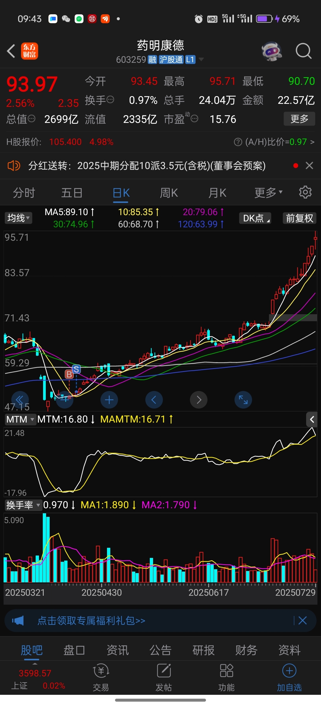Tap the turnover rate info icon
This screenshot has height=707, width=321.
[x=110, y=100]
